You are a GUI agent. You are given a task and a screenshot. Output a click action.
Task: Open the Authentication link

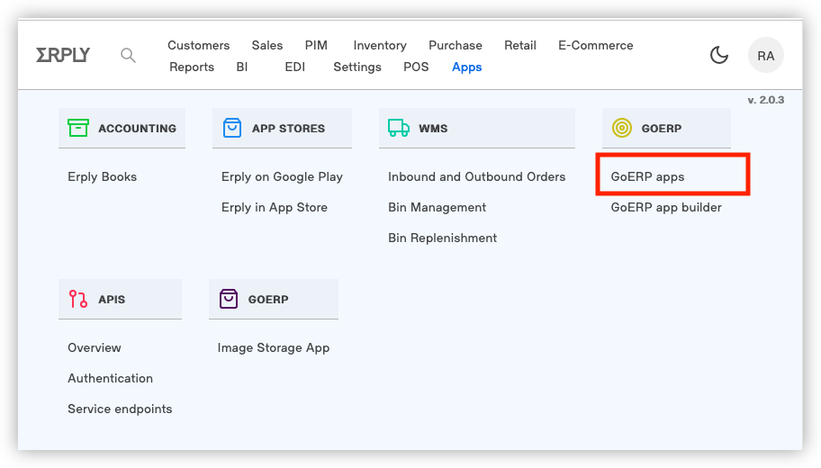[110, 378]
